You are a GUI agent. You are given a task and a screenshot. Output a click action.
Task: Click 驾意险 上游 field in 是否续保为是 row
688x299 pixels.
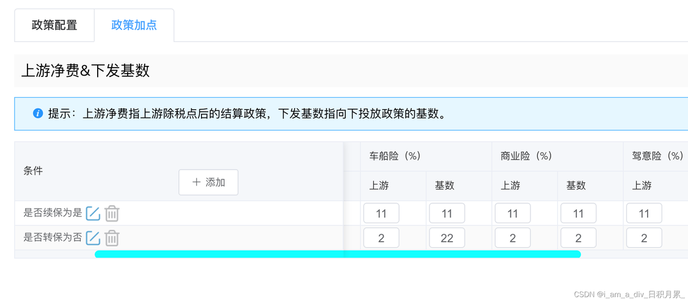pos(644,214)
